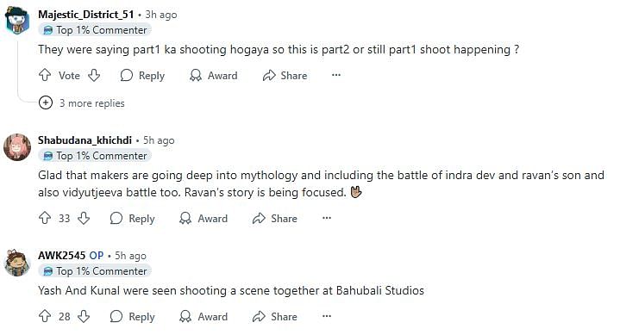Click Shabudana_khichdi's pink avatar

click(x=17, y=147)
